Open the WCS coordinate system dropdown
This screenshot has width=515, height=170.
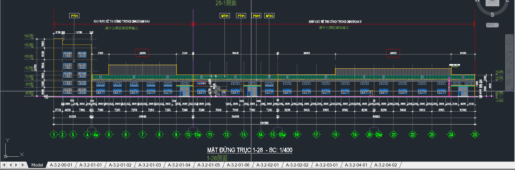(x=492, y=25)
